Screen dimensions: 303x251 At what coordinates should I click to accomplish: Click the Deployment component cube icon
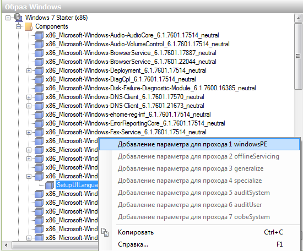click(x=39, y=70)
